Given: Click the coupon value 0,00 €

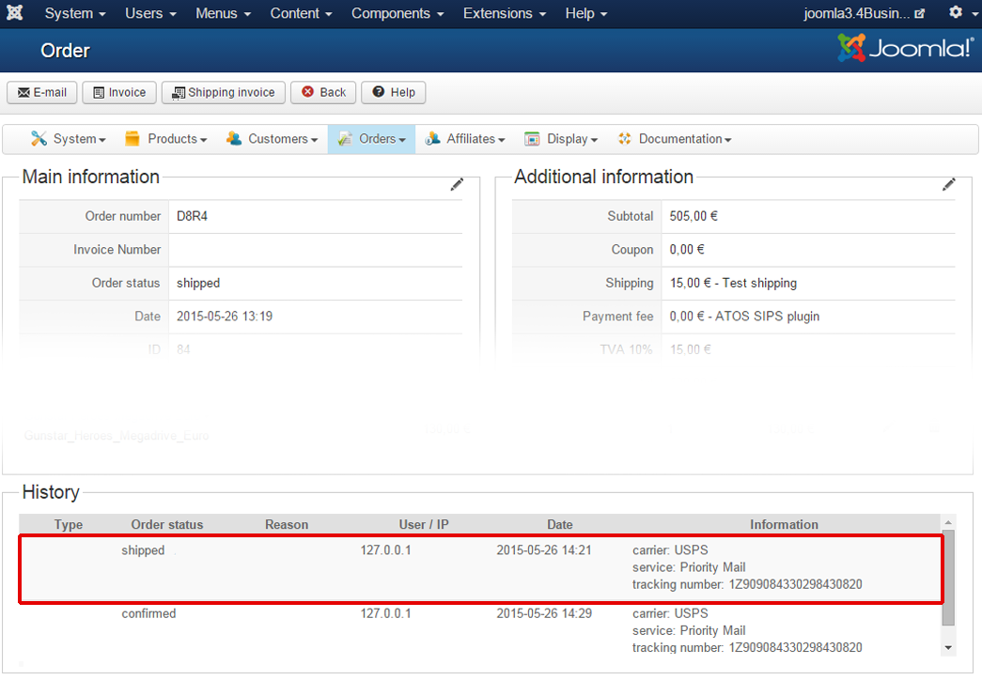Looking at the screenshot, I should (x=686, y=249).
